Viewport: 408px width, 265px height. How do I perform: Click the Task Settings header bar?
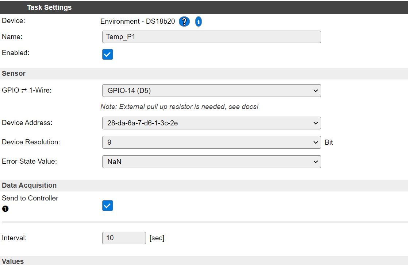pyautogui.click(x=49, y=7)
